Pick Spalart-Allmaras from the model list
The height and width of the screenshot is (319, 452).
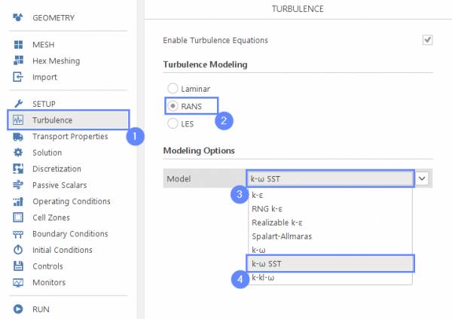click(282, 235)
